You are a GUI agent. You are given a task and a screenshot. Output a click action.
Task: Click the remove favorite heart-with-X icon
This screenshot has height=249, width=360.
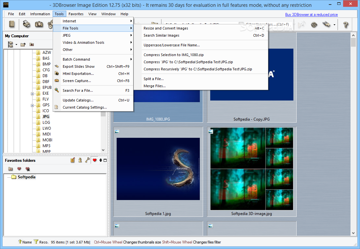pos(28,169)
